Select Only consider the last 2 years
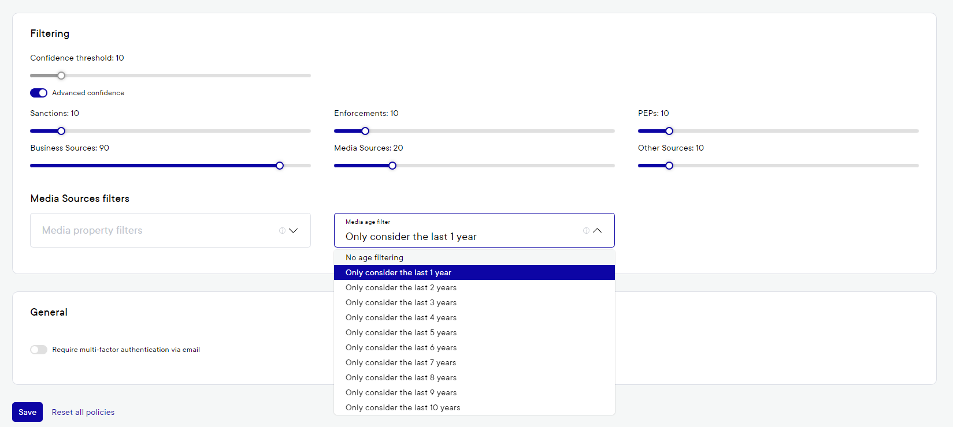Image resolution: width=953 pixels, height=427 pixels. pos(474,287)
